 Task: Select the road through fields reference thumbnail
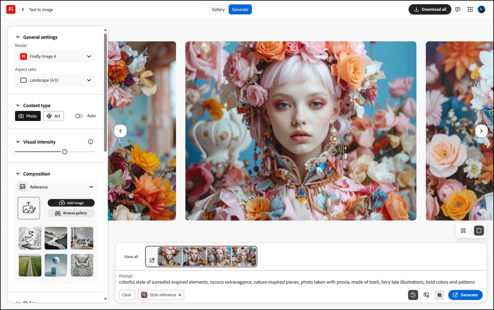(30, 265)
